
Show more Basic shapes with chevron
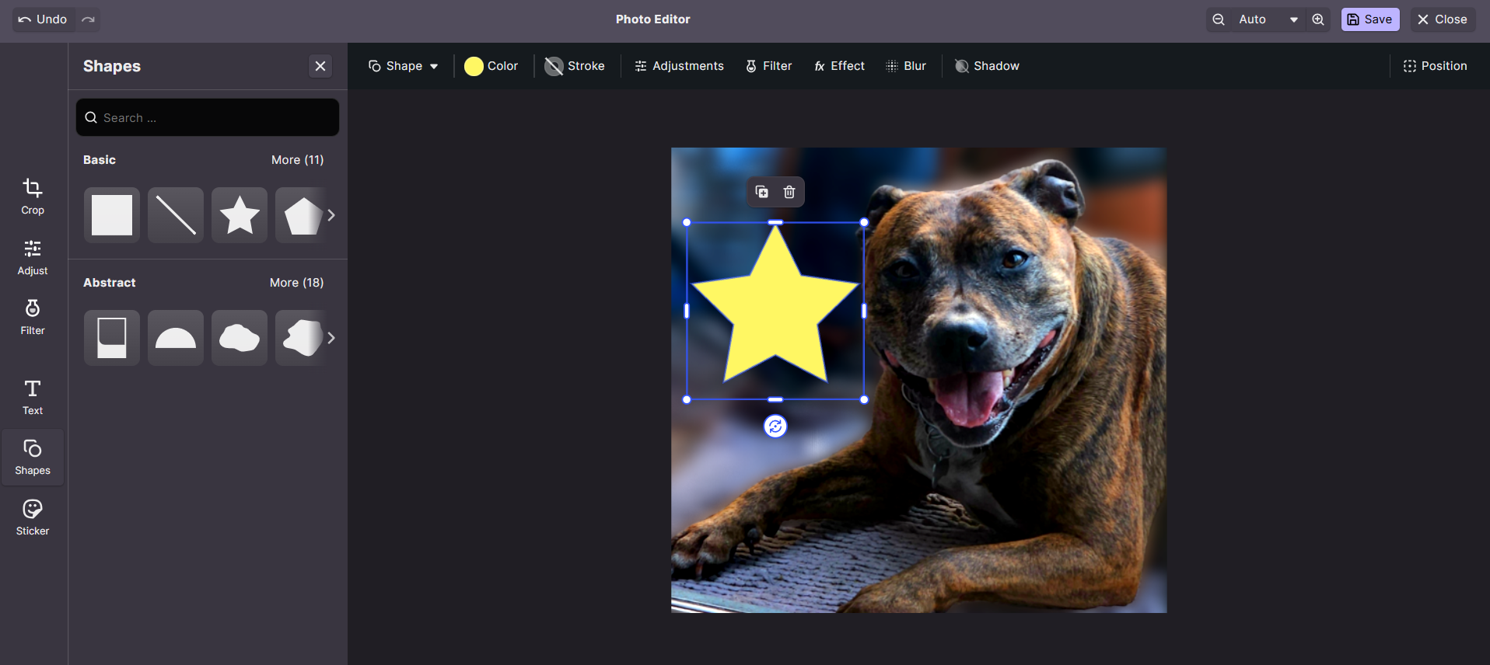[331, 215]
